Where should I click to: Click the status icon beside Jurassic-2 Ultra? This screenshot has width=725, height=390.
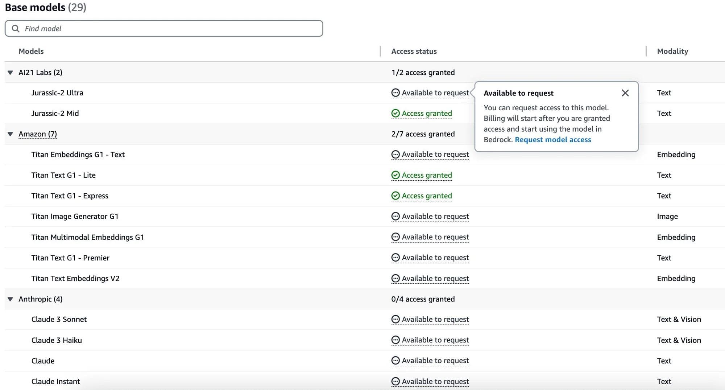click(395, 93)
